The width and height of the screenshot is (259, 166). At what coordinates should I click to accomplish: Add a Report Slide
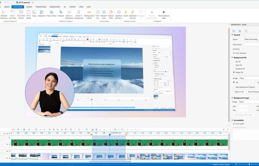click(111, 15)
